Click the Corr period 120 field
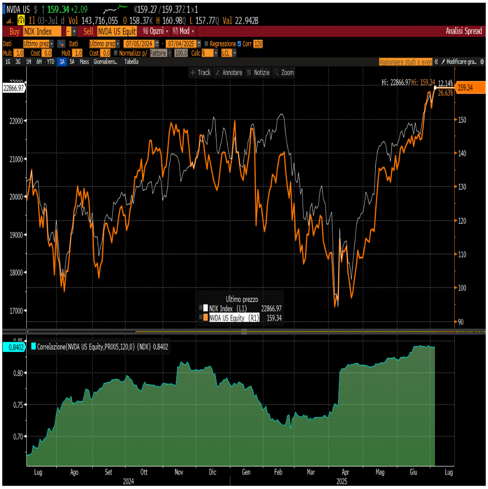The width and height of the screenshot is (488, 489). (x=258, y=44)
